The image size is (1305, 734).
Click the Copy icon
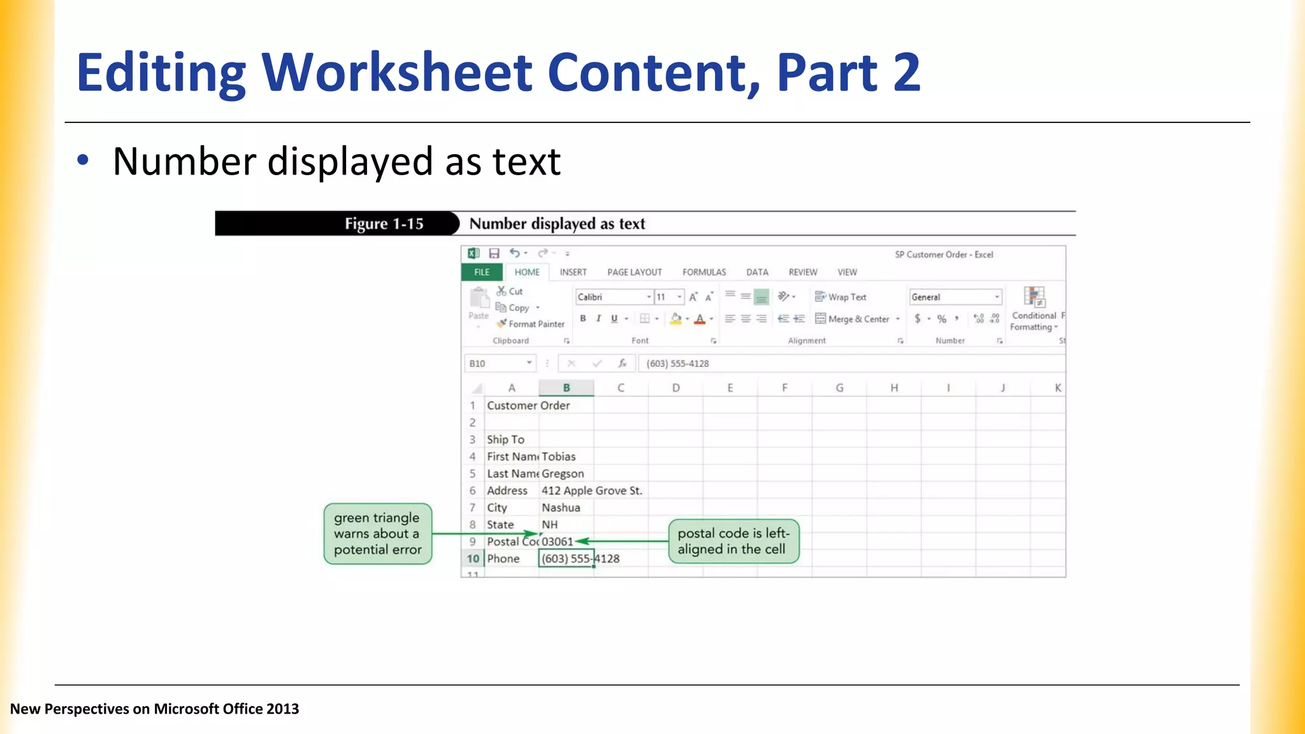pos(501,307)
